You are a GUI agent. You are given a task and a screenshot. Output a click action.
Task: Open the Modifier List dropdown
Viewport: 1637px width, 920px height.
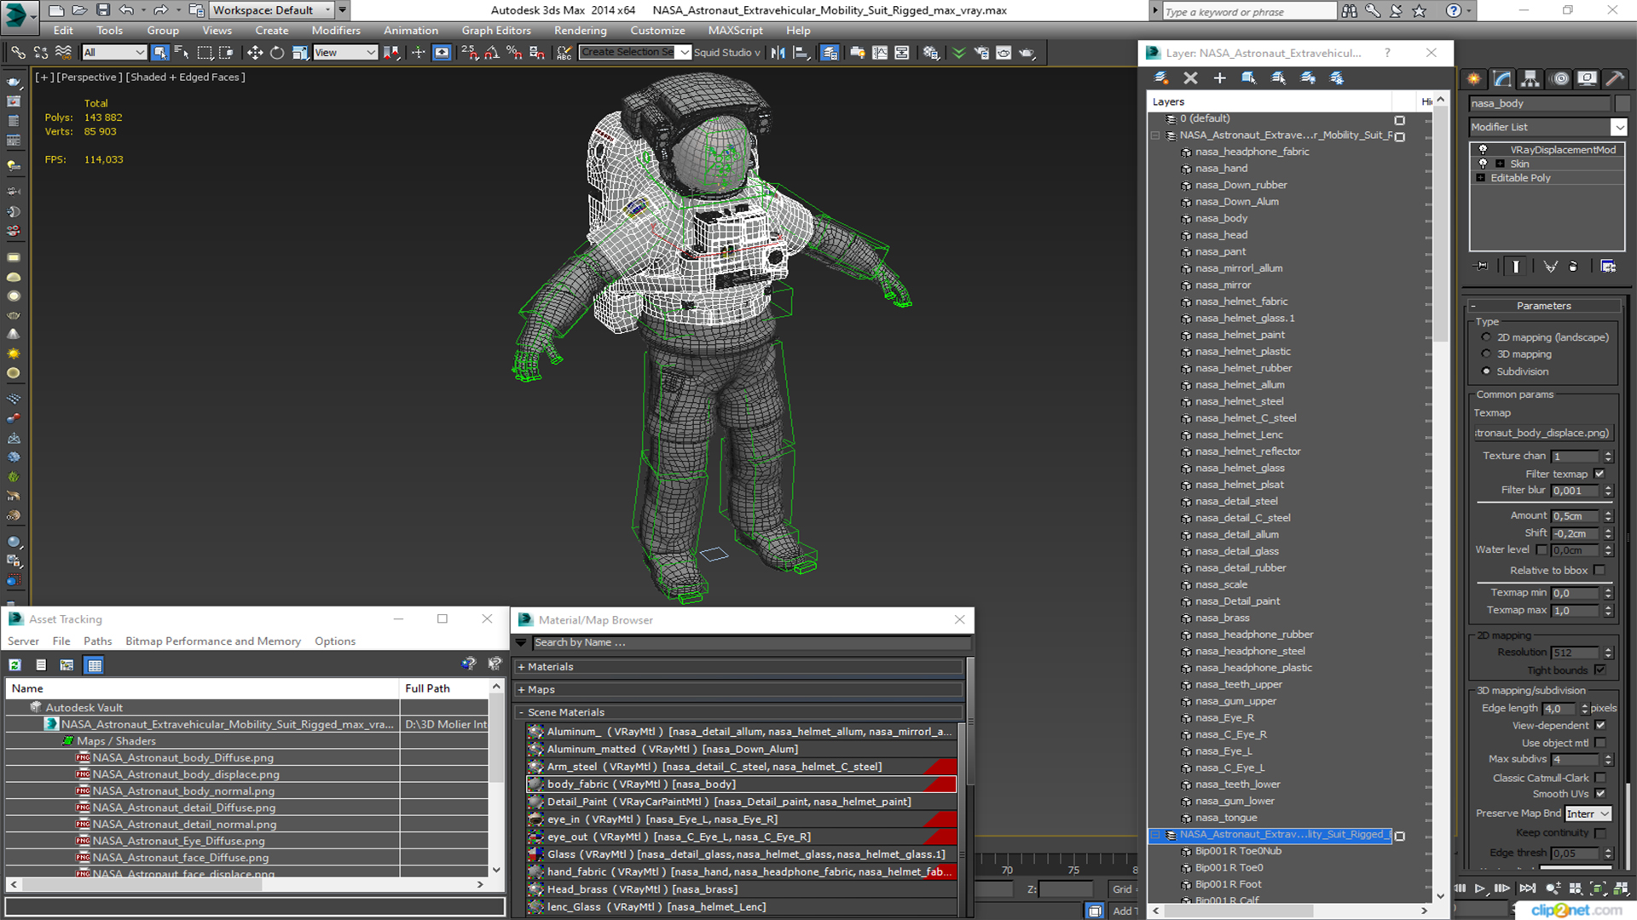click(x=1618, y=127)
